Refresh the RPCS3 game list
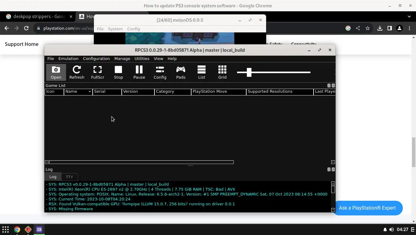Viewport: 416px width, 235px height. tap(77, 73)
